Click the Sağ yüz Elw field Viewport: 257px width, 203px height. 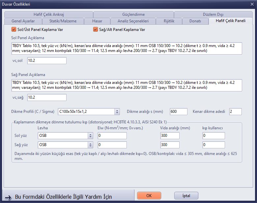click(112, 145)
